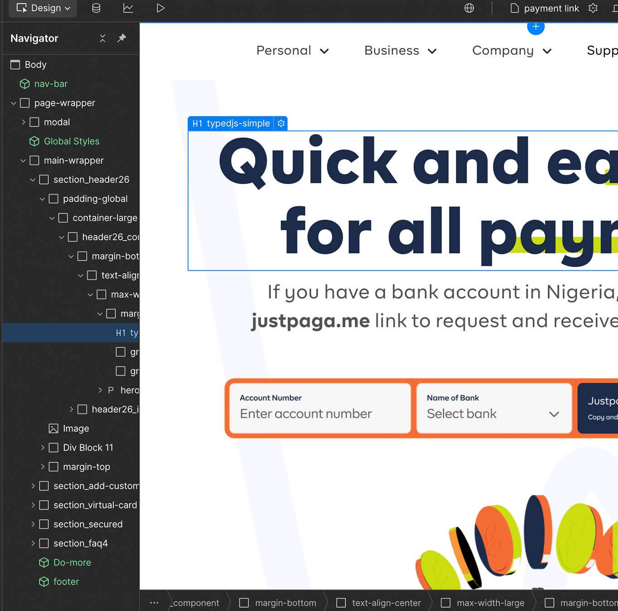
Task: Select the Image element in Navigator
Action: coord(71,429)
